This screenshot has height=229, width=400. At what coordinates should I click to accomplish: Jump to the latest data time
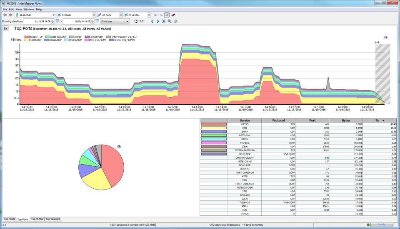pyautogui.click(x=164, y=21)
